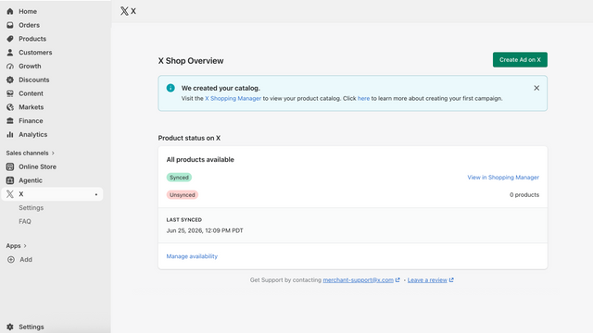593x333 pixels.
Task: Click the X logo in the page header
Action: 124,11
